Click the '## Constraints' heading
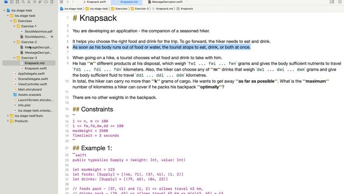The height and width of the screenshot is (194, 344). pyautogui.click(x=93, y=109)
